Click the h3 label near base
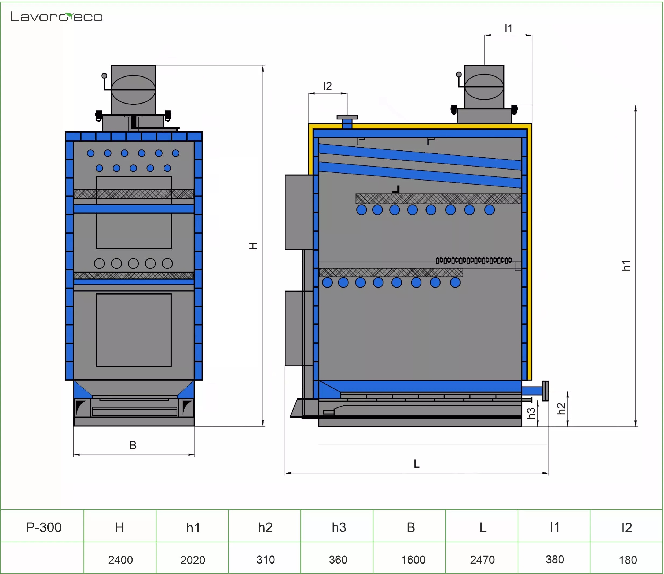664x574 pixels. tap(531, 413)
